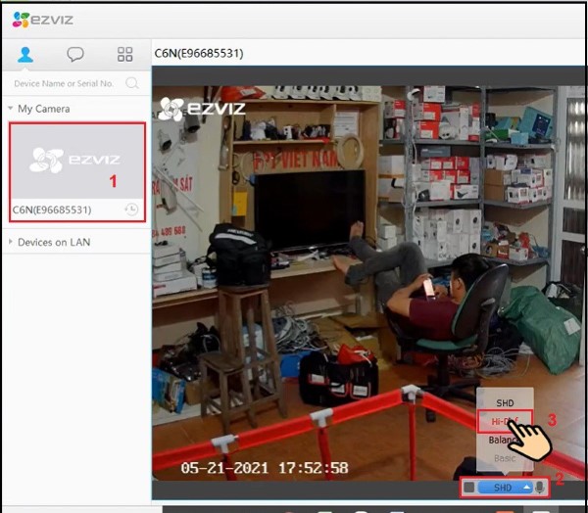Open the messages speech bubble tab
588x513 pixels.
click(75, 54)
